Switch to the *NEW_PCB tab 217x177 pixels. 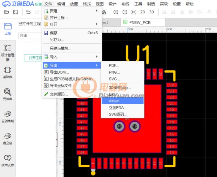pyautogui.click(x=143, y=22)
